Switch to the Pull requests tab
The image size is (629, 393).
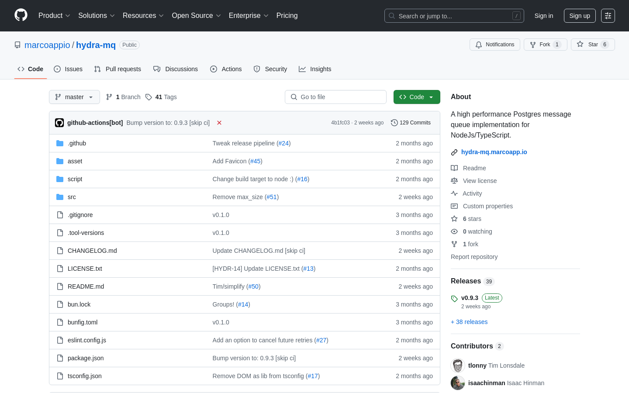pos(118,69)
